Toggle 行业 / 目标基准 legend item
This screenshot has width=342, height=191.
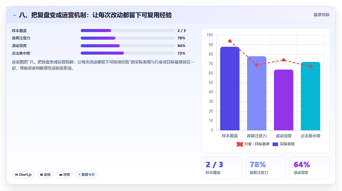253,144
